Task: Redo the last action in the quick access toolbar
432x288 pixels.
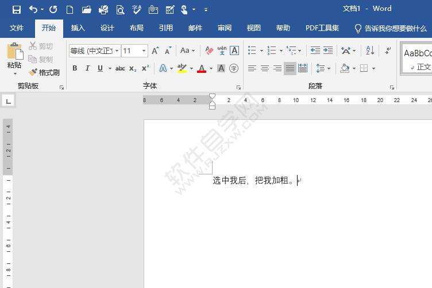Action: (53, 10)
